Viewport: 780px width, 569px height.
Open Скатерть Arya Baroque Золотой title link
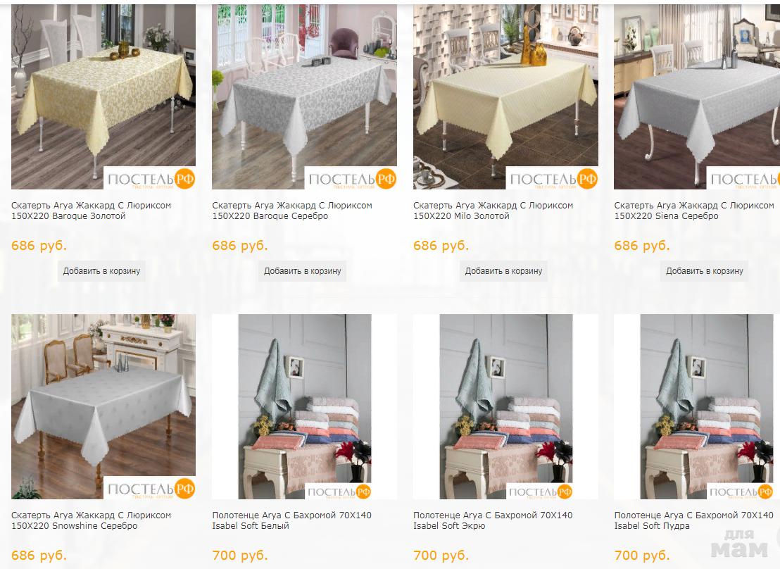coord(91,211)
